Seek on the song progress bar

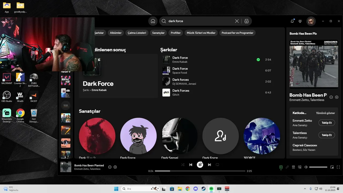click(x=200, y=171)
